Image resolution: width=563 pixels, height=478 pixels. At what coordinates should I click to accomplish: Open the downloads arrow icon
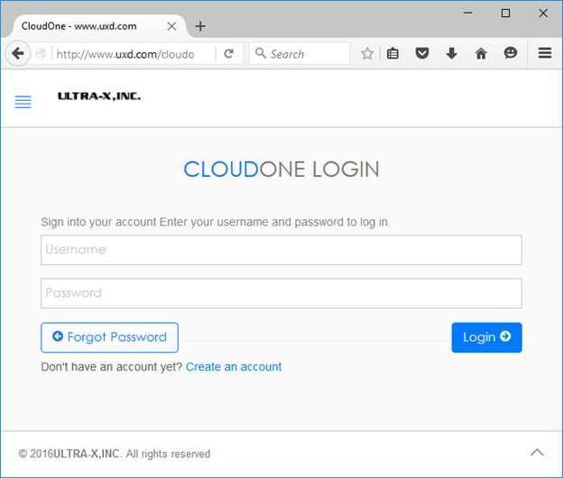coord(451,53)
